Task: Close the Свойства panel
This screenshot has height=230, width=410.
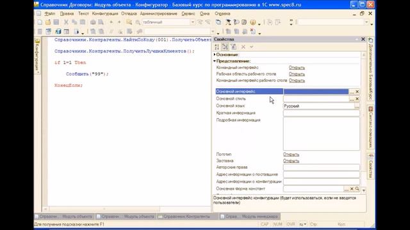Action: (x=363, y=39)
